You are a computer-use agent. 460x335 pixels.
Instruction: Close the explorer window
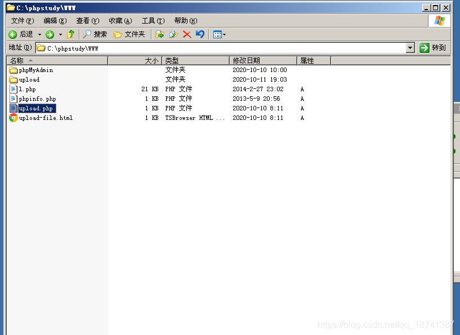click(446, 8)
